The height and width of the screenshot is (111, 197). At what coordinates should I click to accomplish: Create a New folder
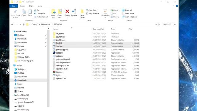[82, 14]
